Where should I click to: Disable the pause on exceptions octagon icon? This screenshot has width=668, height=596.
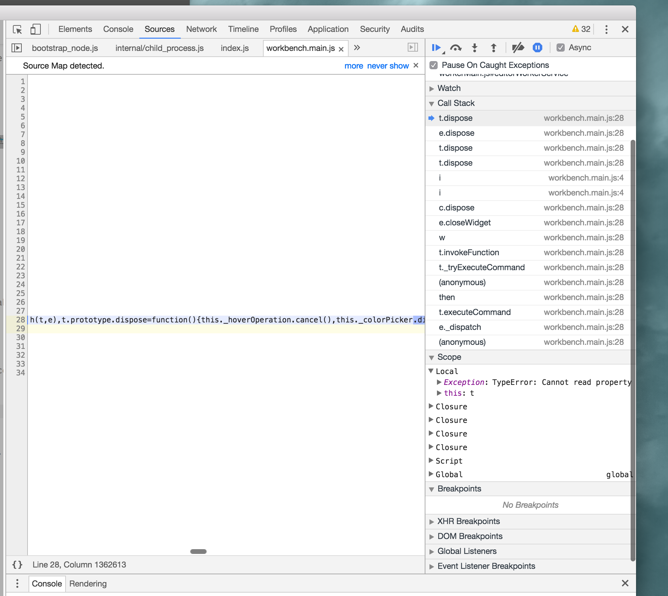537,48
